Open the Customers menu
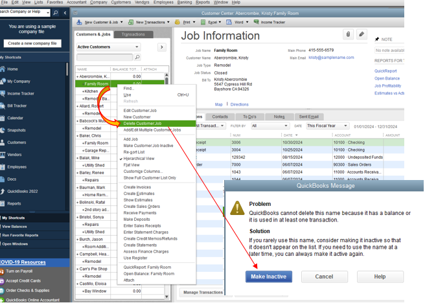The image size is (425, 305). coord(121,2)
